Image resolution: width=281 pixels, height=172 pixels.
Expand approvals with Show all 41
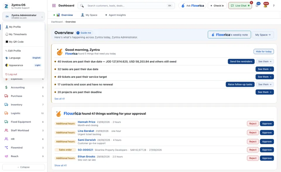[x=61, y=165]
